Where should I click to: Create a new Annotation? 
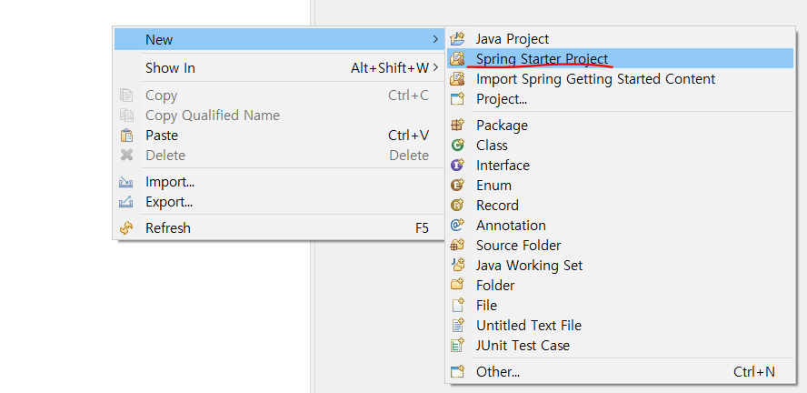(x=620, y=225)
